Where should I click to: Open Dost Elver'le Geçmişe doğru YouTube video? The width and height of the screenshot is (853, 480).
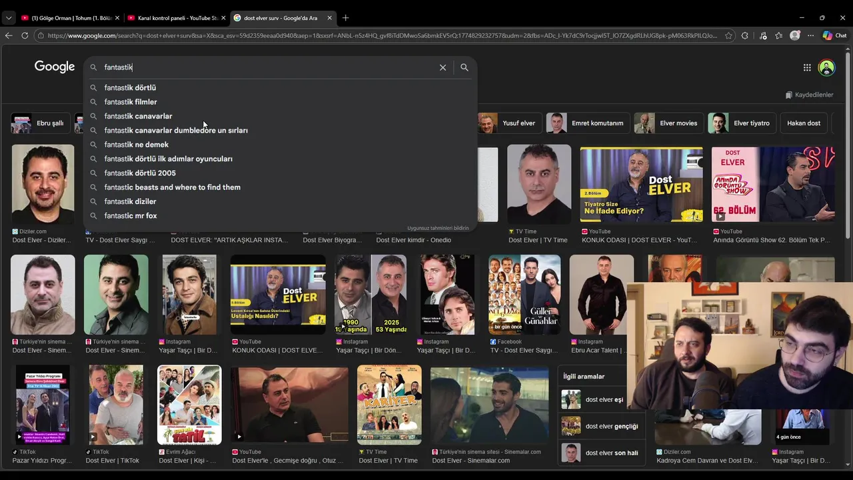coord(289,405)
